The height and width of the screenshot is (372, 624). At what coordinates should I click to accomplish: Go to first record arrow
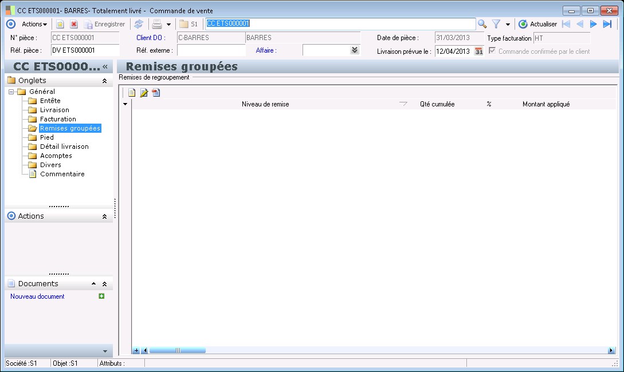566,24
